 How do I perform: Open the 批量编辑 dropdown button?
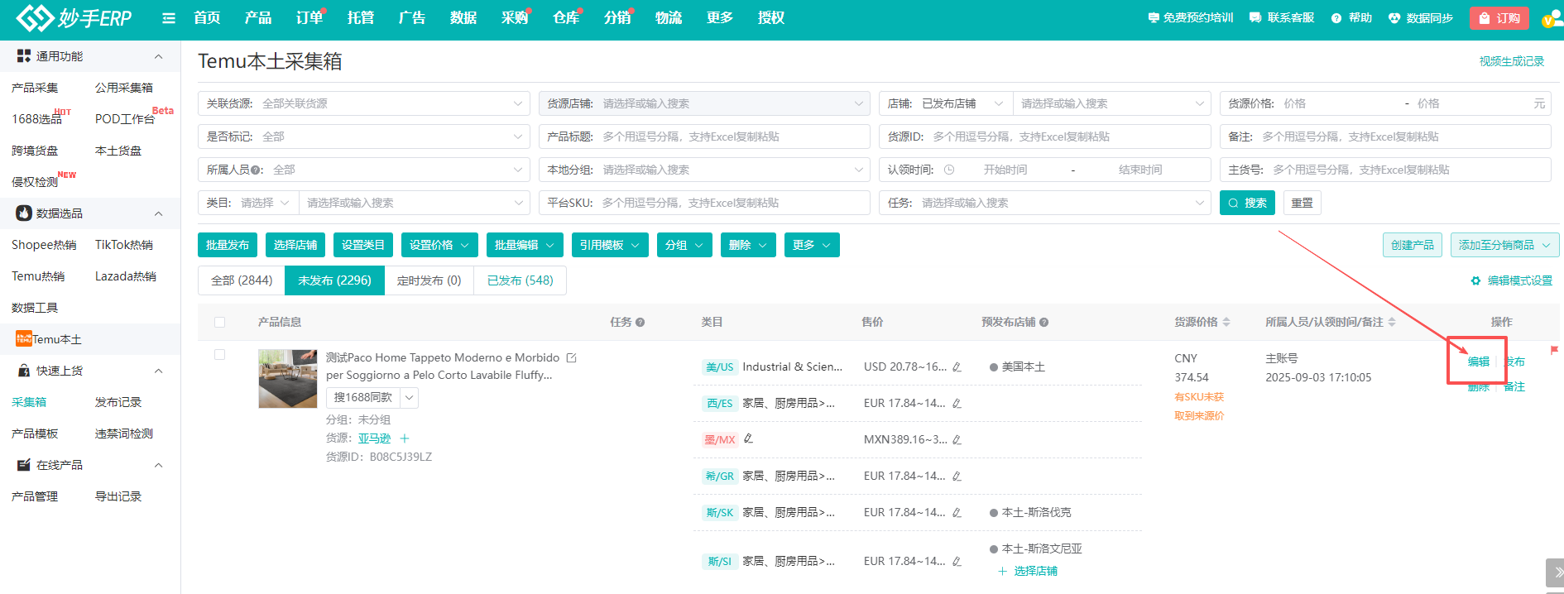(525, 245)
